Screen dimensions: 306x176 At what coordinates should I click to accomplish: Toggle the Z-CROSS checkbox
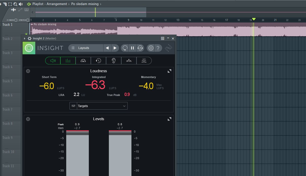click(16, 20)
